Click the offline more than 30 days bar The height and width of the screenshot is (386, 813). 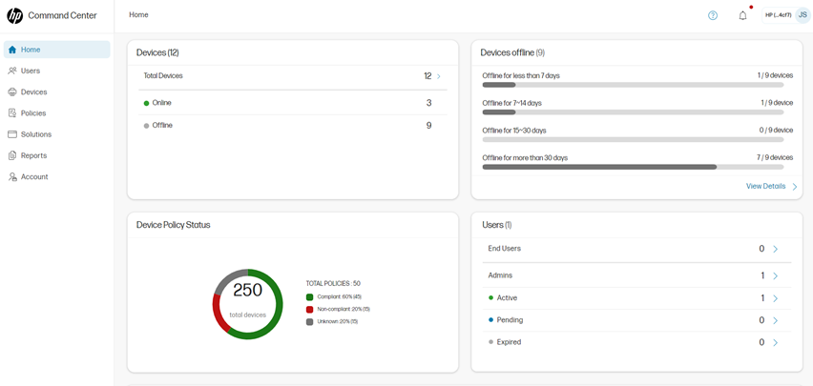click(599, 167)
